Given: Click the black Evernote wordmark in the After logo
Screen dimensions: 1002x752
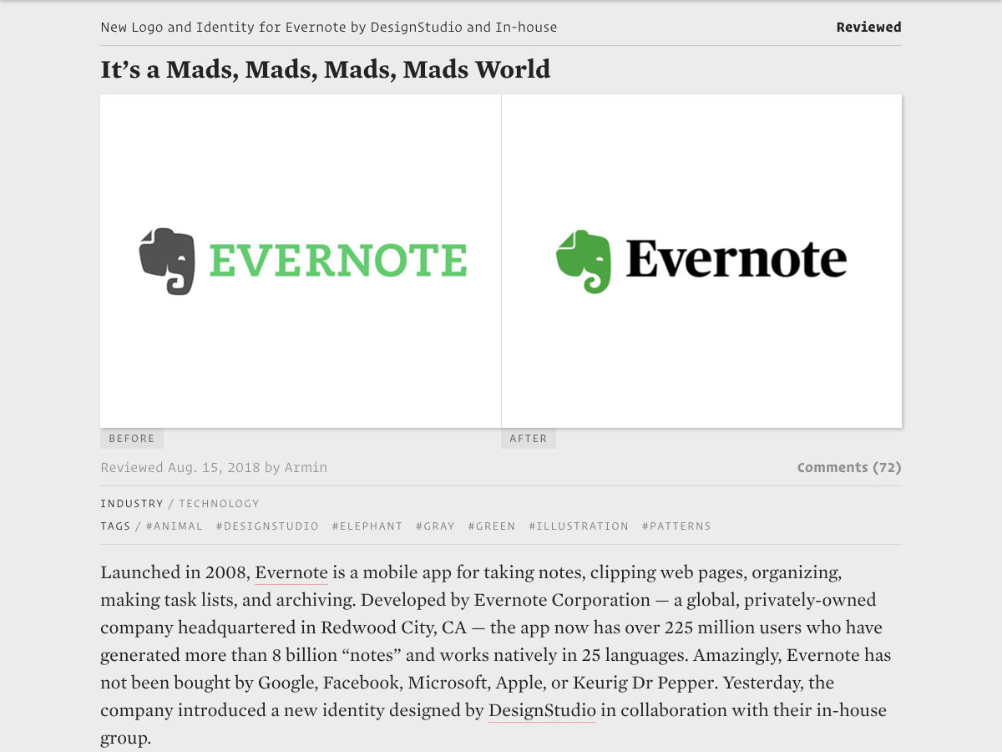Looking at the screenshot, I should coord(736,259).
